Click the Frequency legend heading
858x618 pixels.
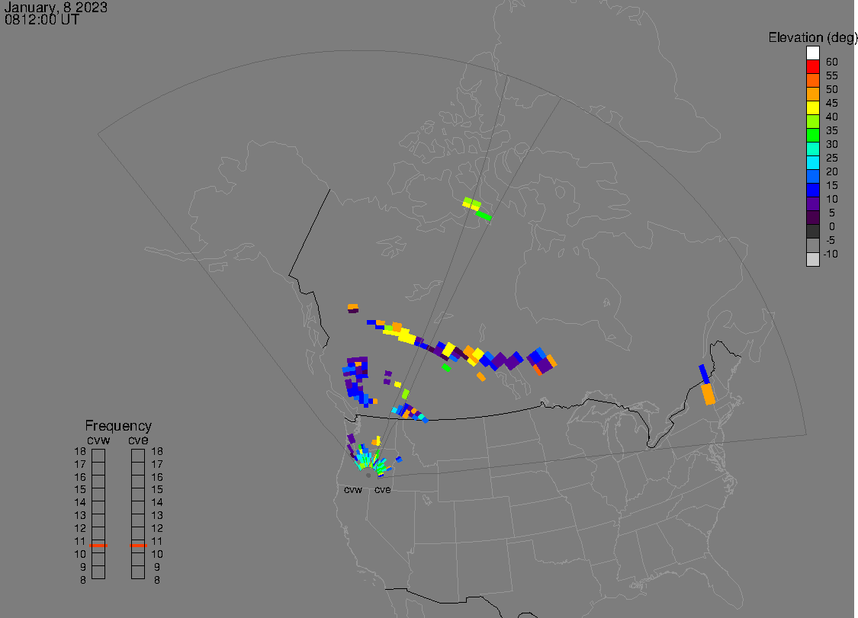click(118, 426)
